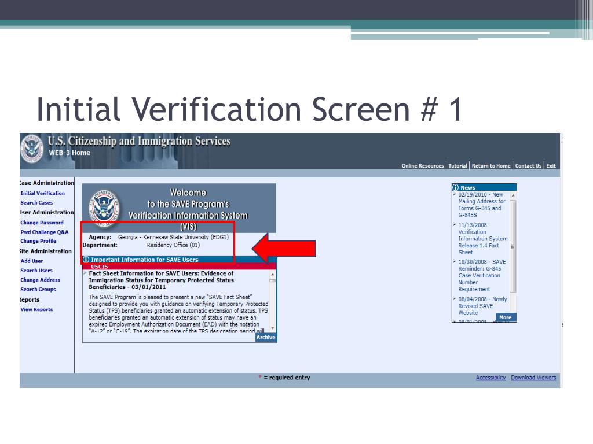Open the Search Groups link
This screenshot has height=444, width=593.
click(x=38, y=289)
